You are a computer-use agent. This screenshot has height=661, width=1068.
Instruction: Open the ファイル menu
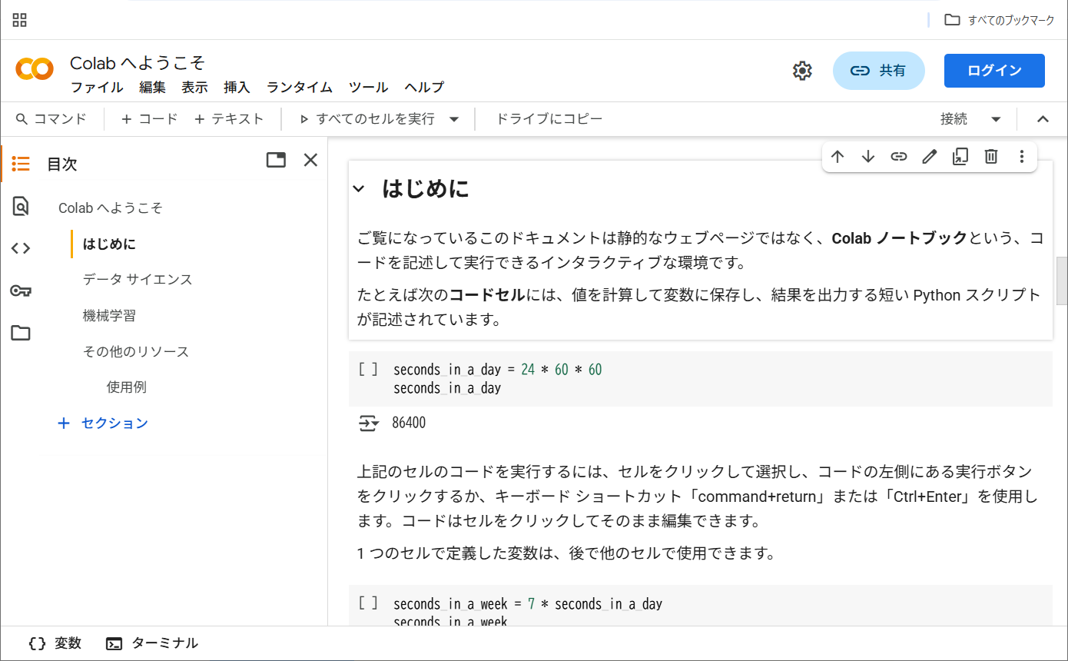pyautogui.click(x=97, y=88)
